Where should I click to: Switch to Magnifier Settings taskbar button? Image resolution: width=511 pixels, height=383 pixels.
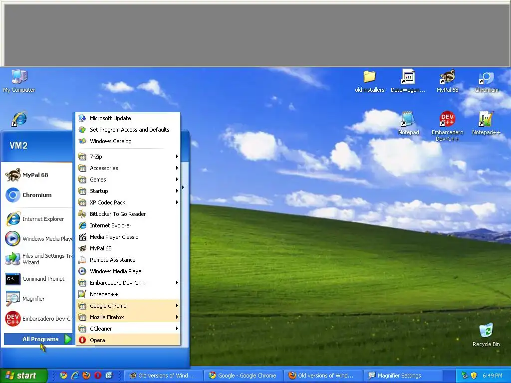coord(403,376)
